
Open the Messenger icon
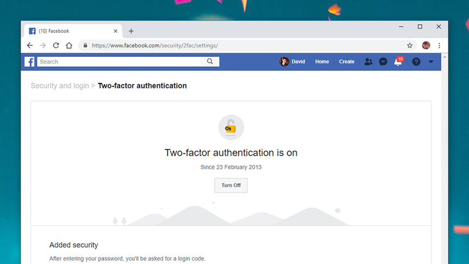383,62
